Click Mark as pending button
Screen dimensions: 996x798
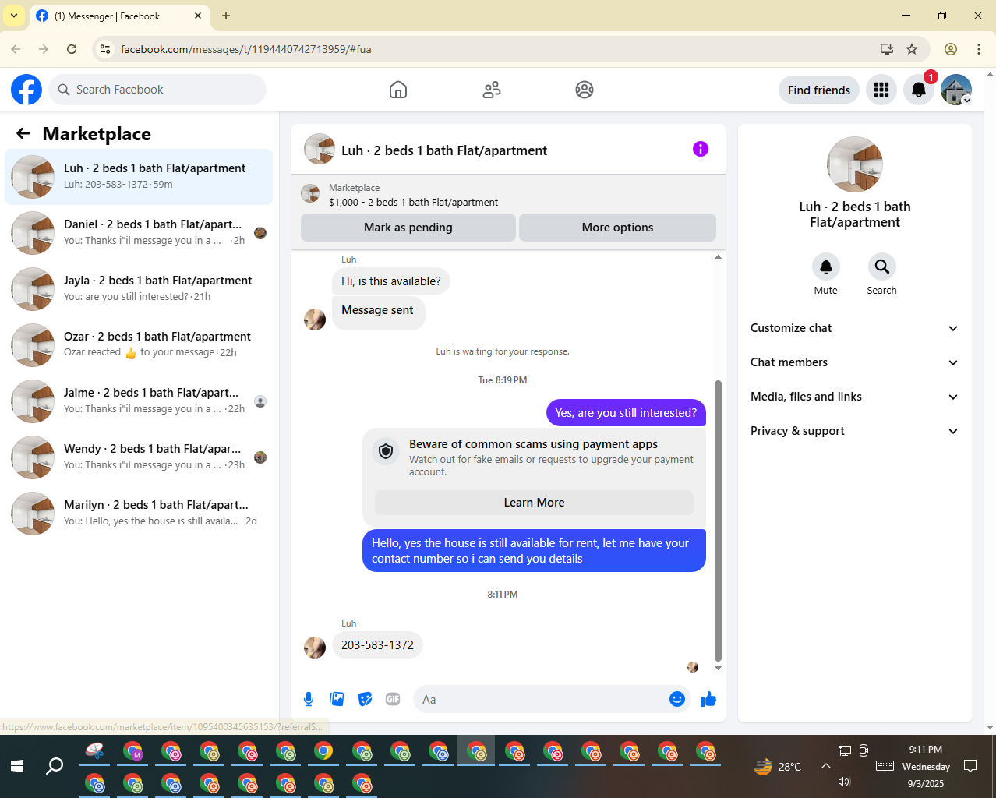(408, 228)
